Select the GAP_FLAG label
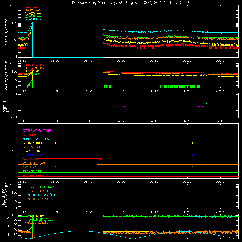Viewport: 242px width, 242px height. pos(30,135)
